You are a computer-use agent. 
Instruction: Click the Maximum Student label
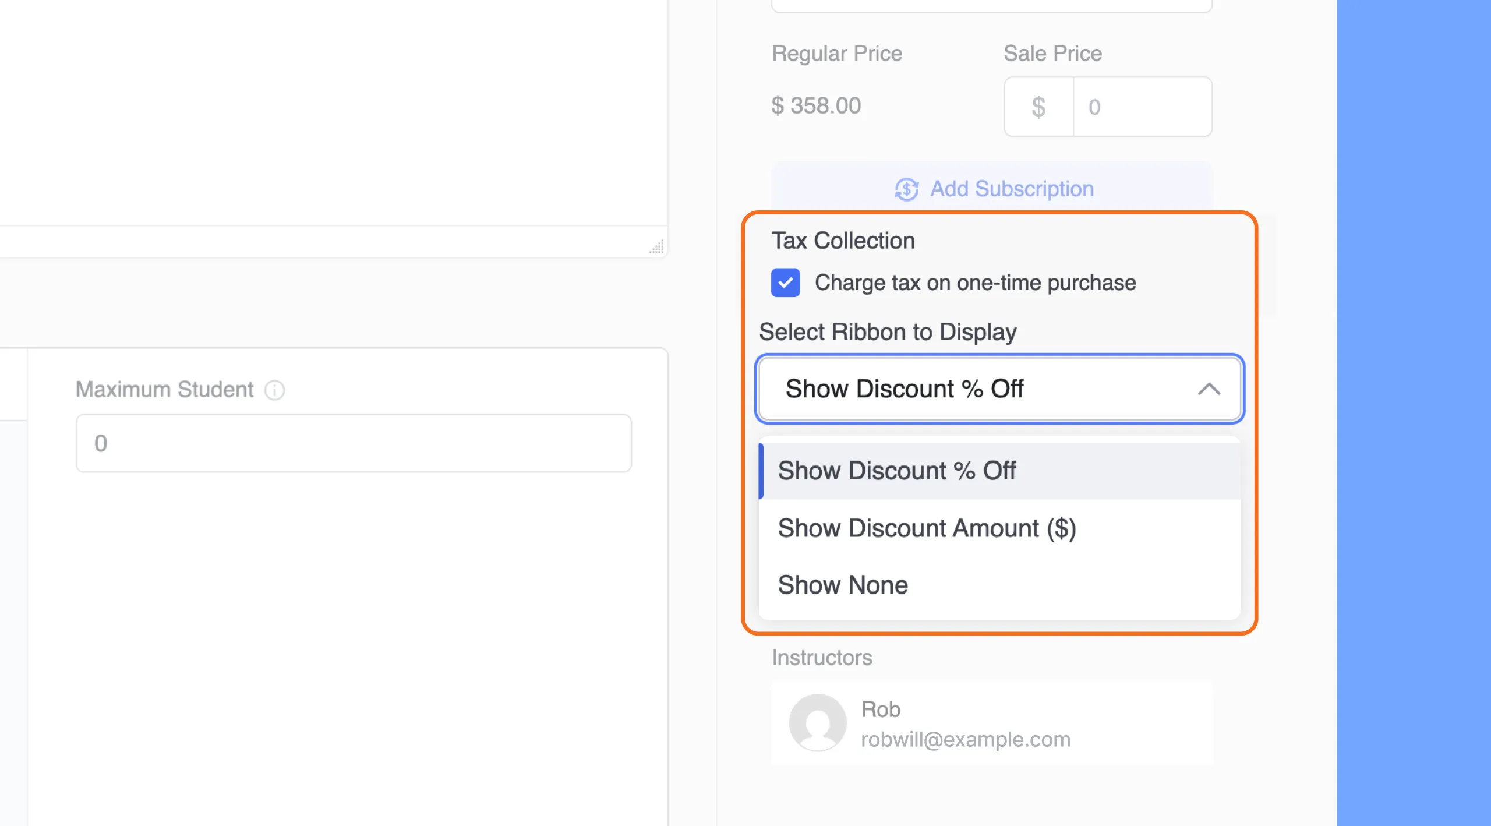tap(164, 389)
